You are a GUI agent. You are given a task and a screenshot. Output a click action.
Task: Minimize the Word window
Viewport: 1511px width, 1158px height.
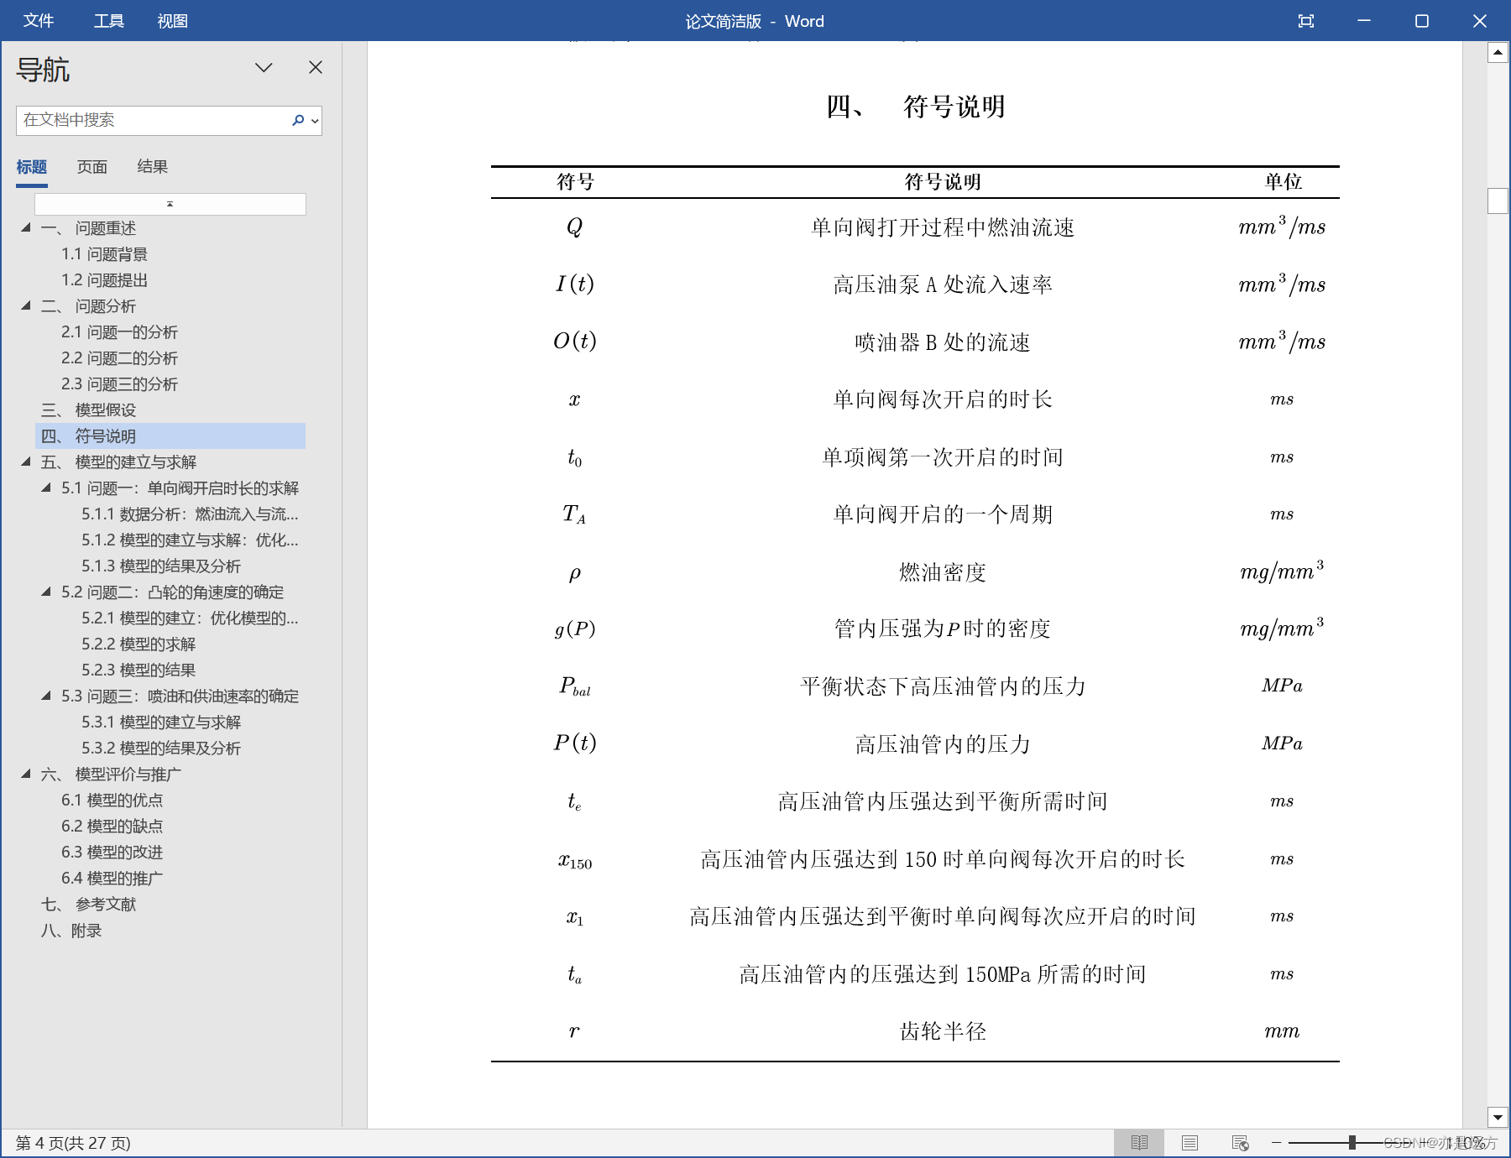(x=1364, y=21)
